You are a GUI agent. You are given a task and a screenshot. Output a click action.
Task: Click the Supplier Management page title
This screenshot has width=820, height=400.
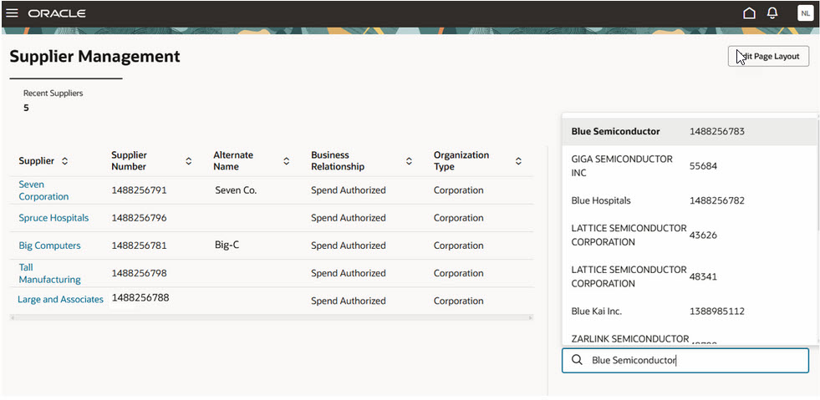(x=94, y=57)
